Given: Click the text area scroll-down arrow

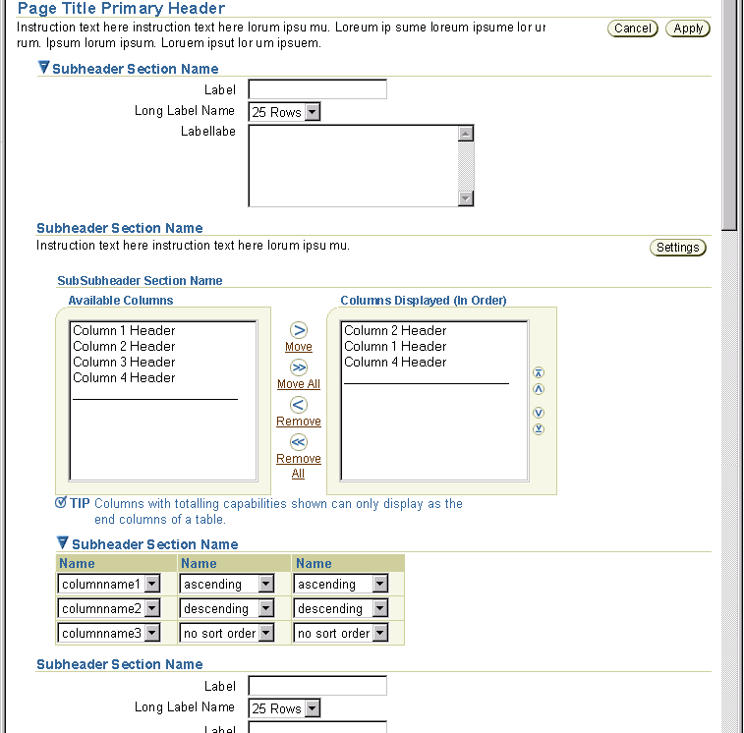Looking at the screenshot, I should pos(466,197).
